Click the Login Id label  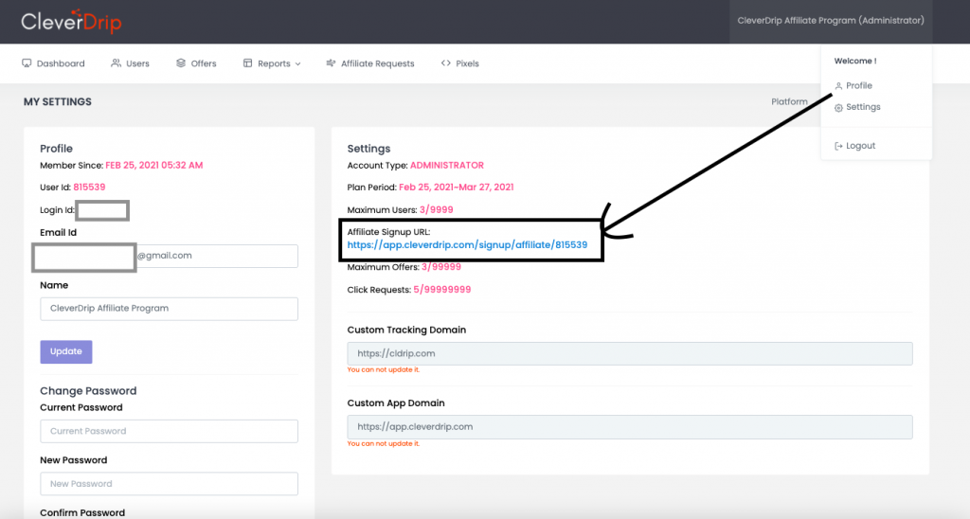(57, 210)
